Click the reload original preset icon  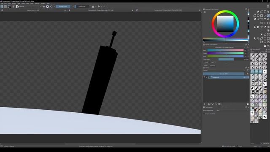[51, 7]
